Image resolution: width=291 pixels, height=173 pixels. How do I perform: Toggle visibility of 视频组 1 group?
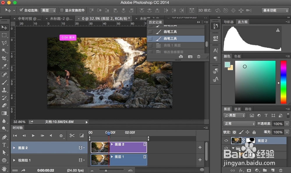[226, 148]
